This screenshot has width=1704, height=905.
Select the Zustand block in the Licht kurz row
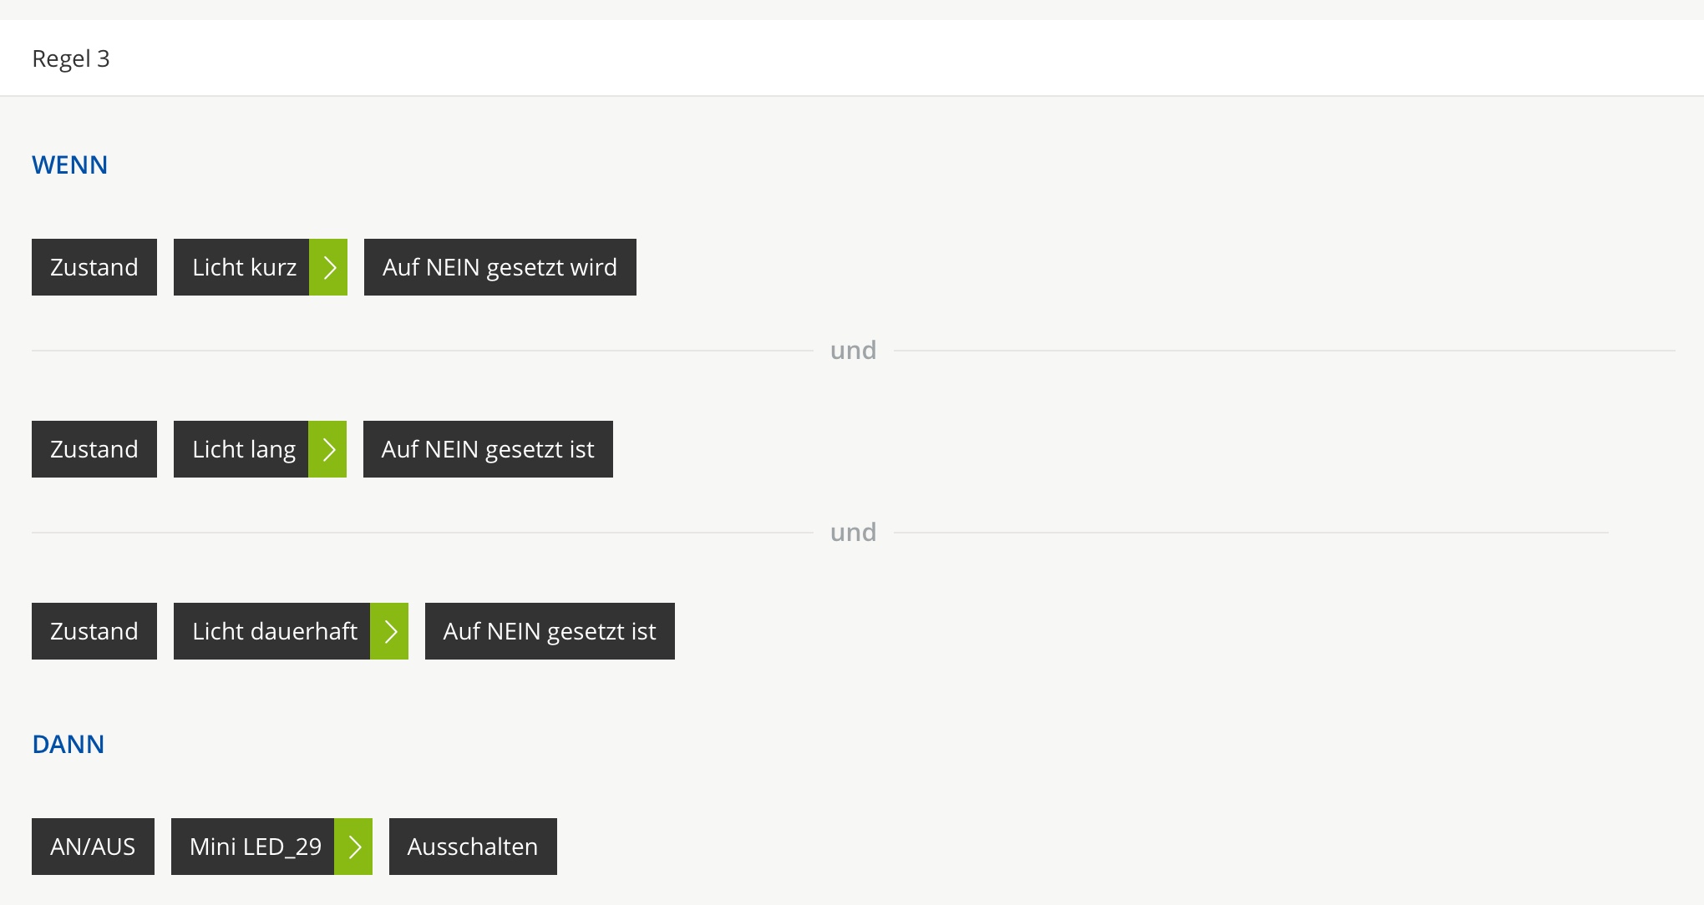94,267
